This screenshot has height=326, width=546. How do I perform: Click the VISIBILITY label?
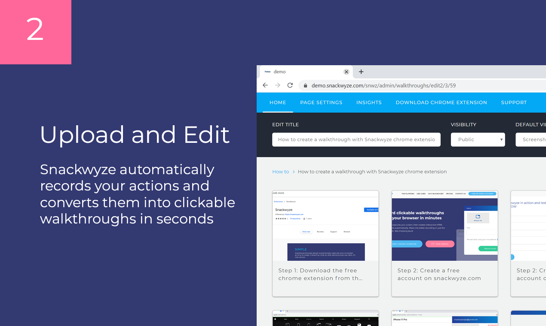(463, 124)
